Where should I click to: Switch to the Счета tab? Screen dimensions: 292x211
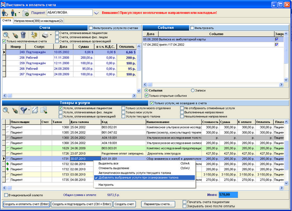[x=7, y=20]
